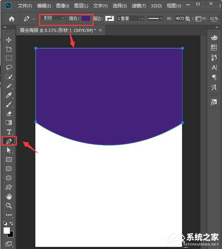Click the Home button in options bar
Image resolution: width=222 pixels, height=249 pixels.
[x=12, y=19]
